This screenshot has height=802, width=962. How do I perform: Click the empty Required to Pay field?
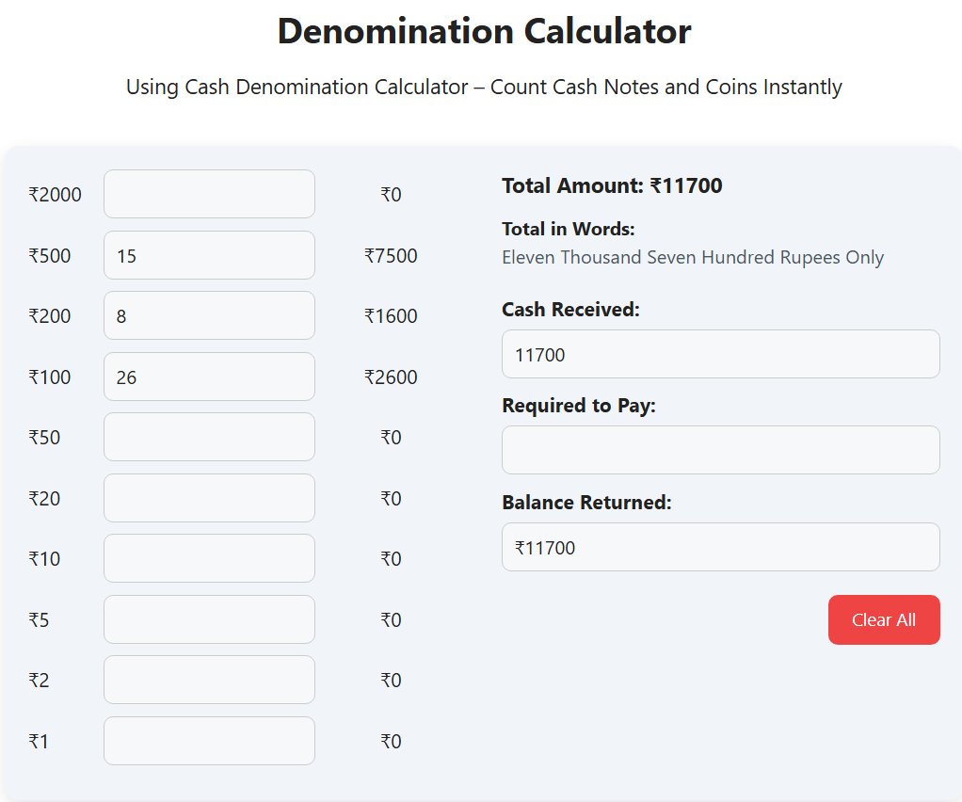(x=720, y=450)
